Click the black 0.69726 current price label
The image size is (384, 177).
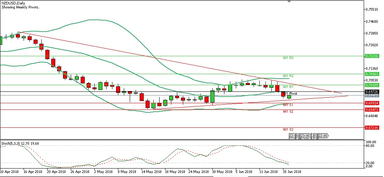pyautogui.click(x=372, y=91)
